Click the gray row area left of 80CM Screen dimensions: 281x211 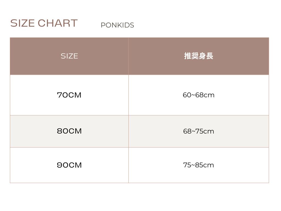pyautogui.click(x=30, y=131)
